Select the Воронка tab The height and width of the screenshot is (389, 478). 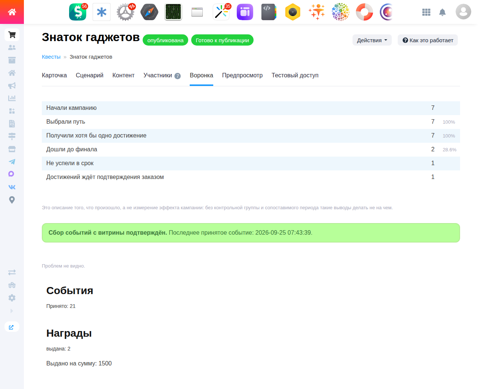[201, 75]
